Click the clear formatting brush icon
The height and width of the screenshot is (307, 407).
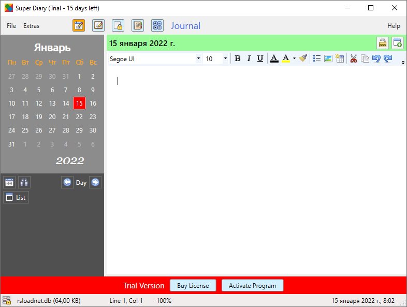click(303, 59)
